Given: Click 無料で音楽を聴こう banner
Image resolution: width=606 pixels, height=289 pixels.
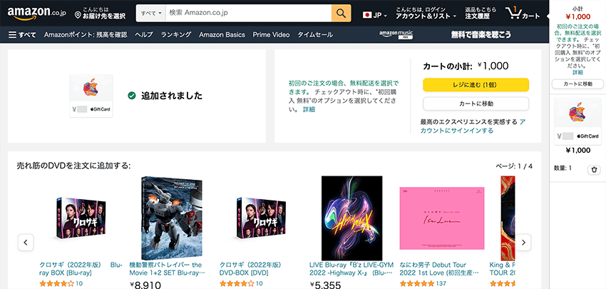Looking at the screenshot, I should (x=481, y=35).
